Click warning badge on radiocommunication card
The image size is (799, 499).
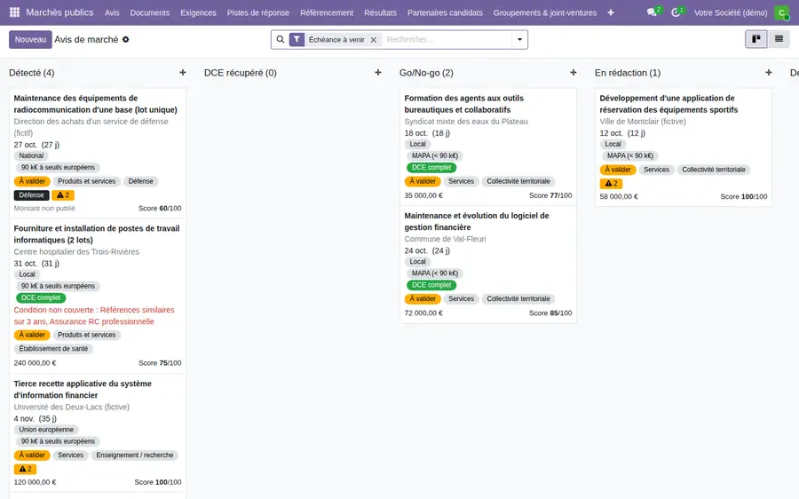[x=63, y=195]
